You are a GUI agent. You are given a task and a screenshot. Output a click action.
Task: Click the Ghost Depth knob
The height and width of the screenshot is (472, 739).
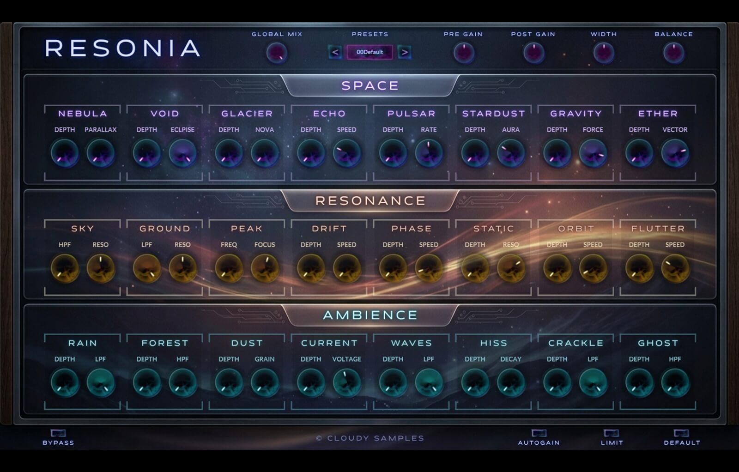pos(639,383)
